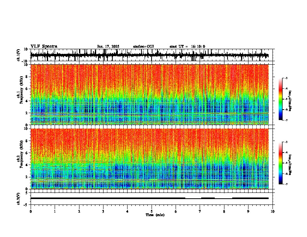Viewport: 307px width, 237px height.
Task: Click the 6 kHz tick on ch.2 spectrogram
Action: pyautogui.click(x=27, y=153)
